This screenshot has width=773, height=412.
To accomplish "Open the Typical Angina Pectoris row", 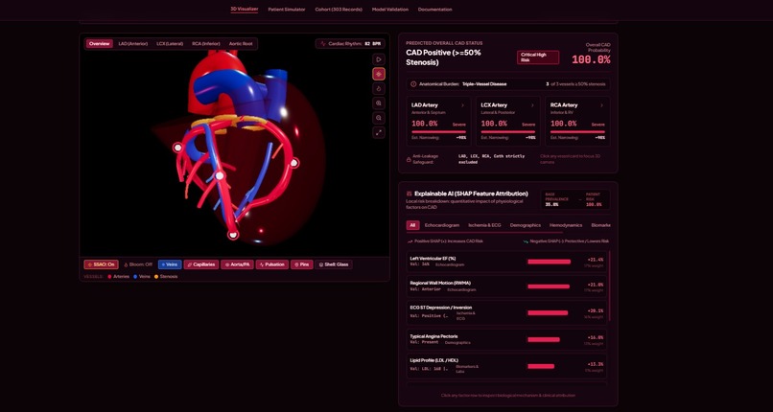I will (506, 339).
